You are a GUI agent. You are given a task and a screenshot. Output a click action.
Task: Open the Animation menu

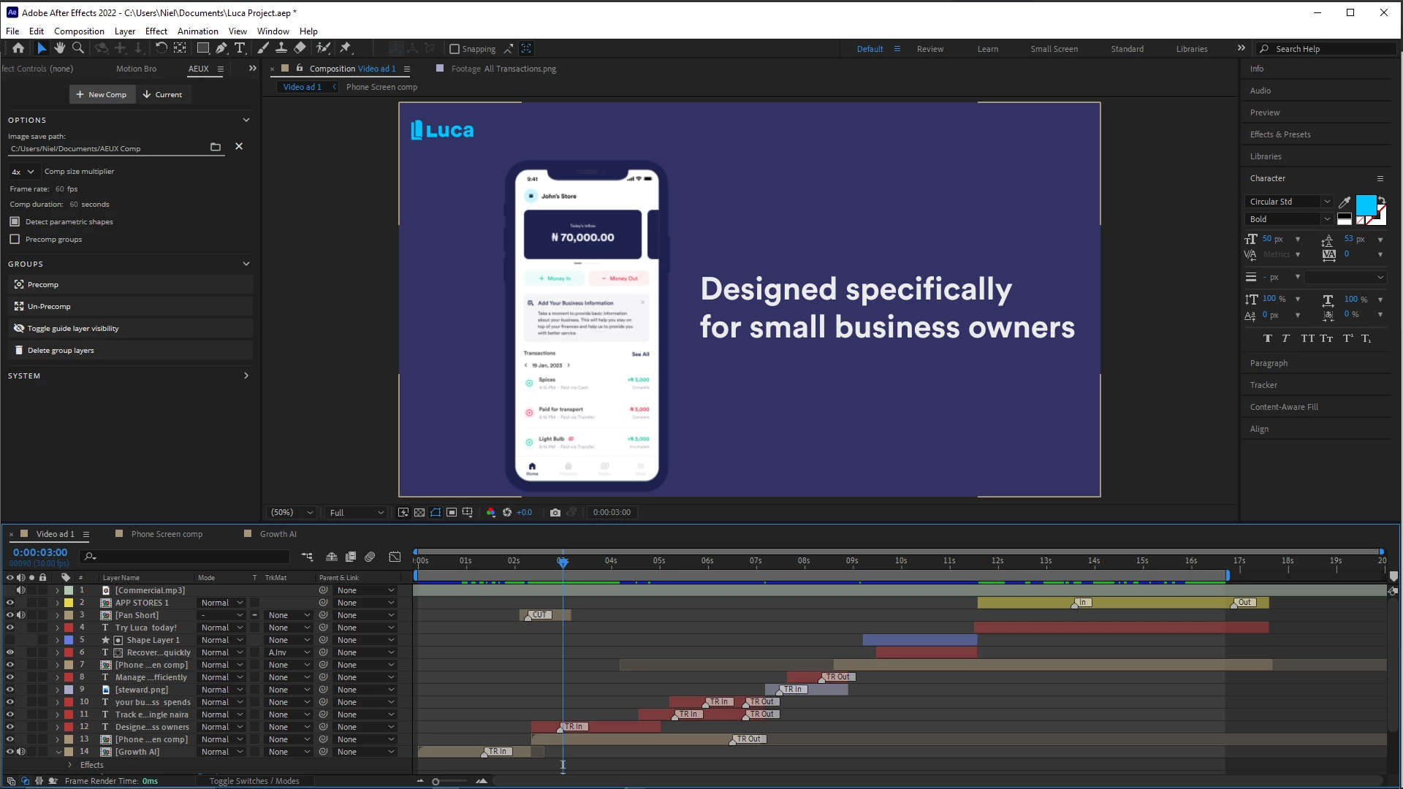point(197,31)
